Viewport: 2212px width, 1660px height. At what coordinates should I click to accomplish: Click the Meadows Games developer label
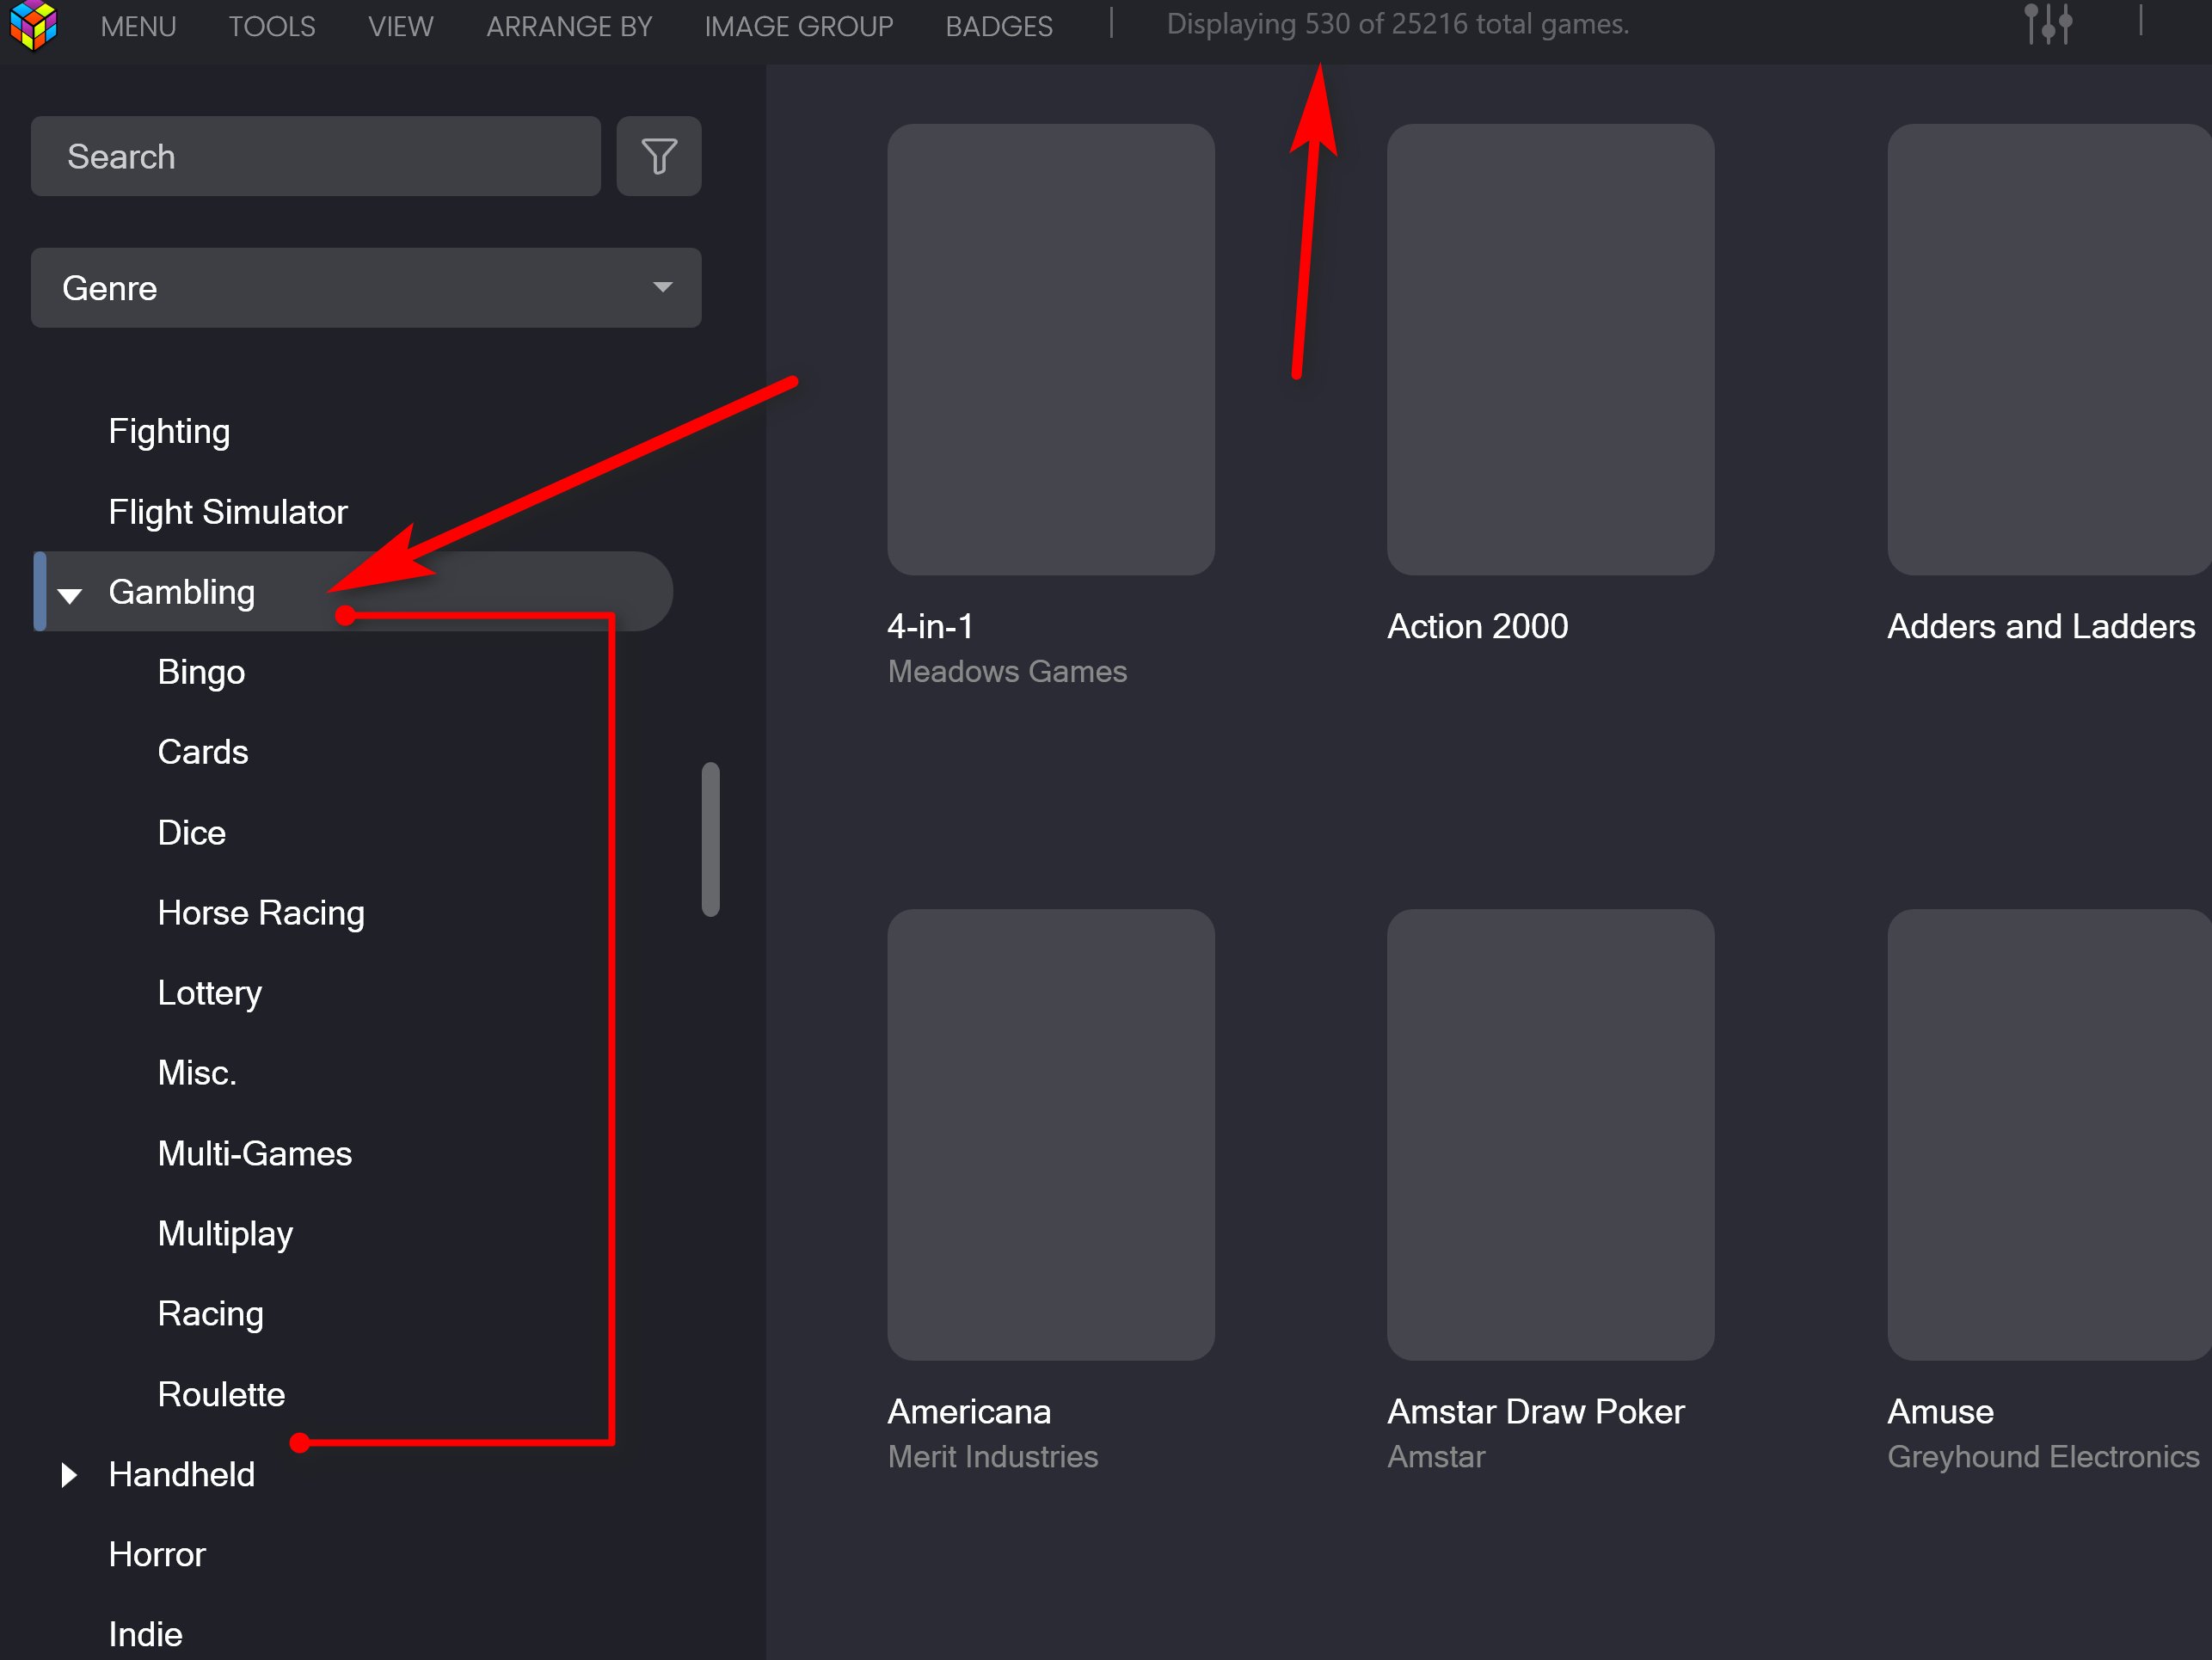tap(1007, 671)
